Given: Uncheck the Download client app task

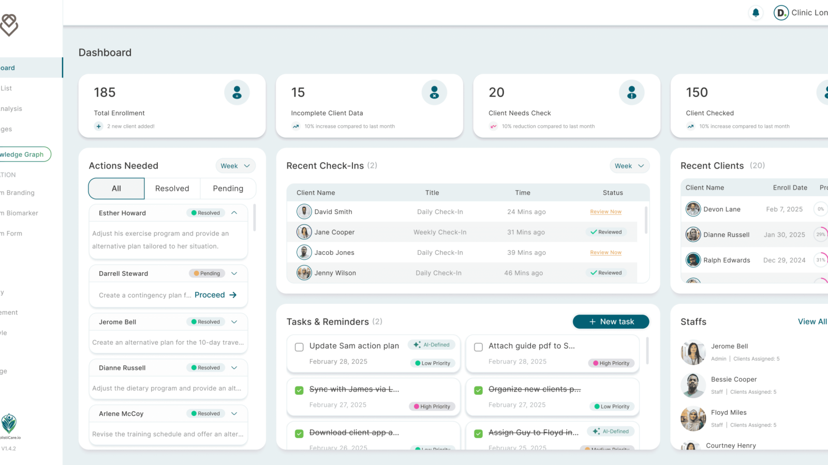Looking at the screenshot, I should (x=299, y=433).
